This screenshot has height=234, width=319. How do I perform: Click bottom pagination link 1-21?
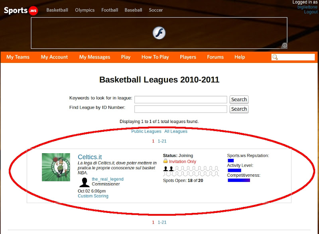point(162,222)
